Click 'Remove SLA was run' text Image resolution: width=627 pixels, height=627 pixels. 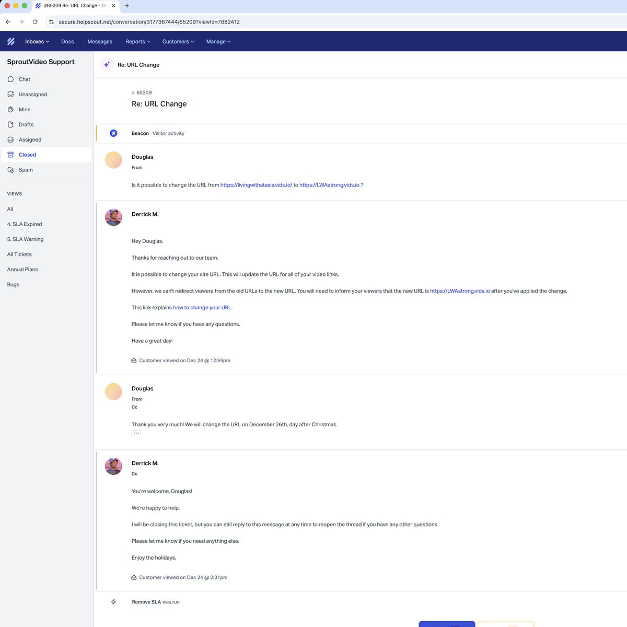[156, 602]
